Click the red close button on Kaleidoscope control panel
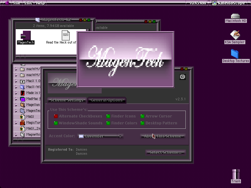Screen dimensions: 251x188 click(182, 69)
